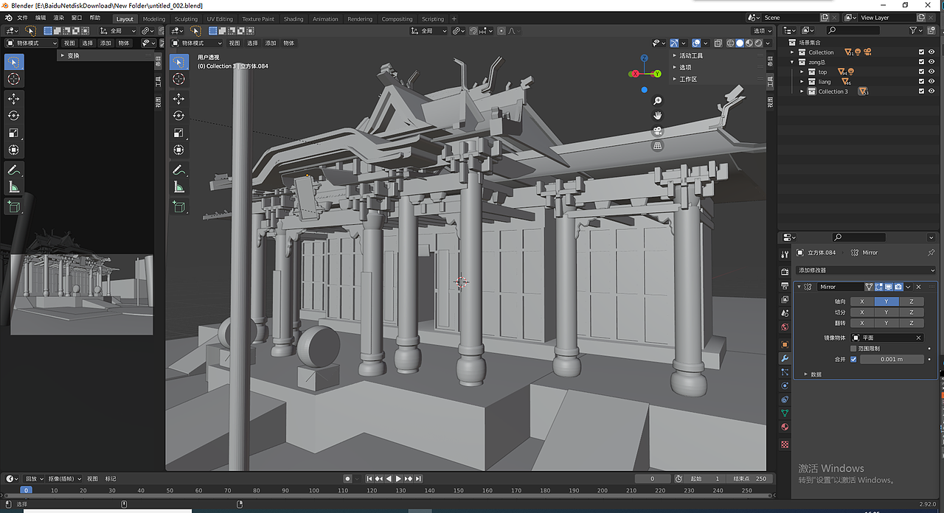Screen dimensions: 944x513
Task: Open the Modifier Properties wrench tab
Action: coord(784,358)
